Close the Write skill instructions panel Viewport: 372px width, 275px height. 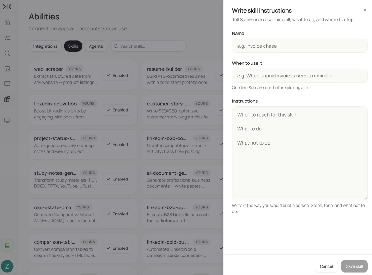click(x=365, y=10)
